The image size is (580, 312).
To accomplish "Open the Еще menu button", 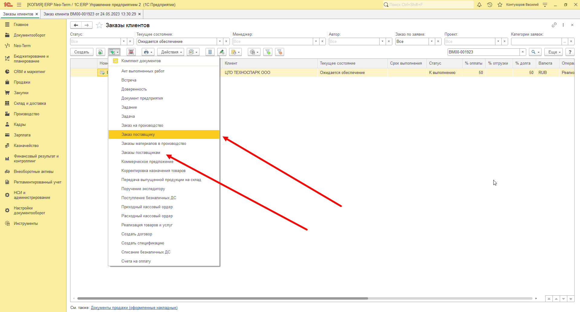I will pos(554,52).
